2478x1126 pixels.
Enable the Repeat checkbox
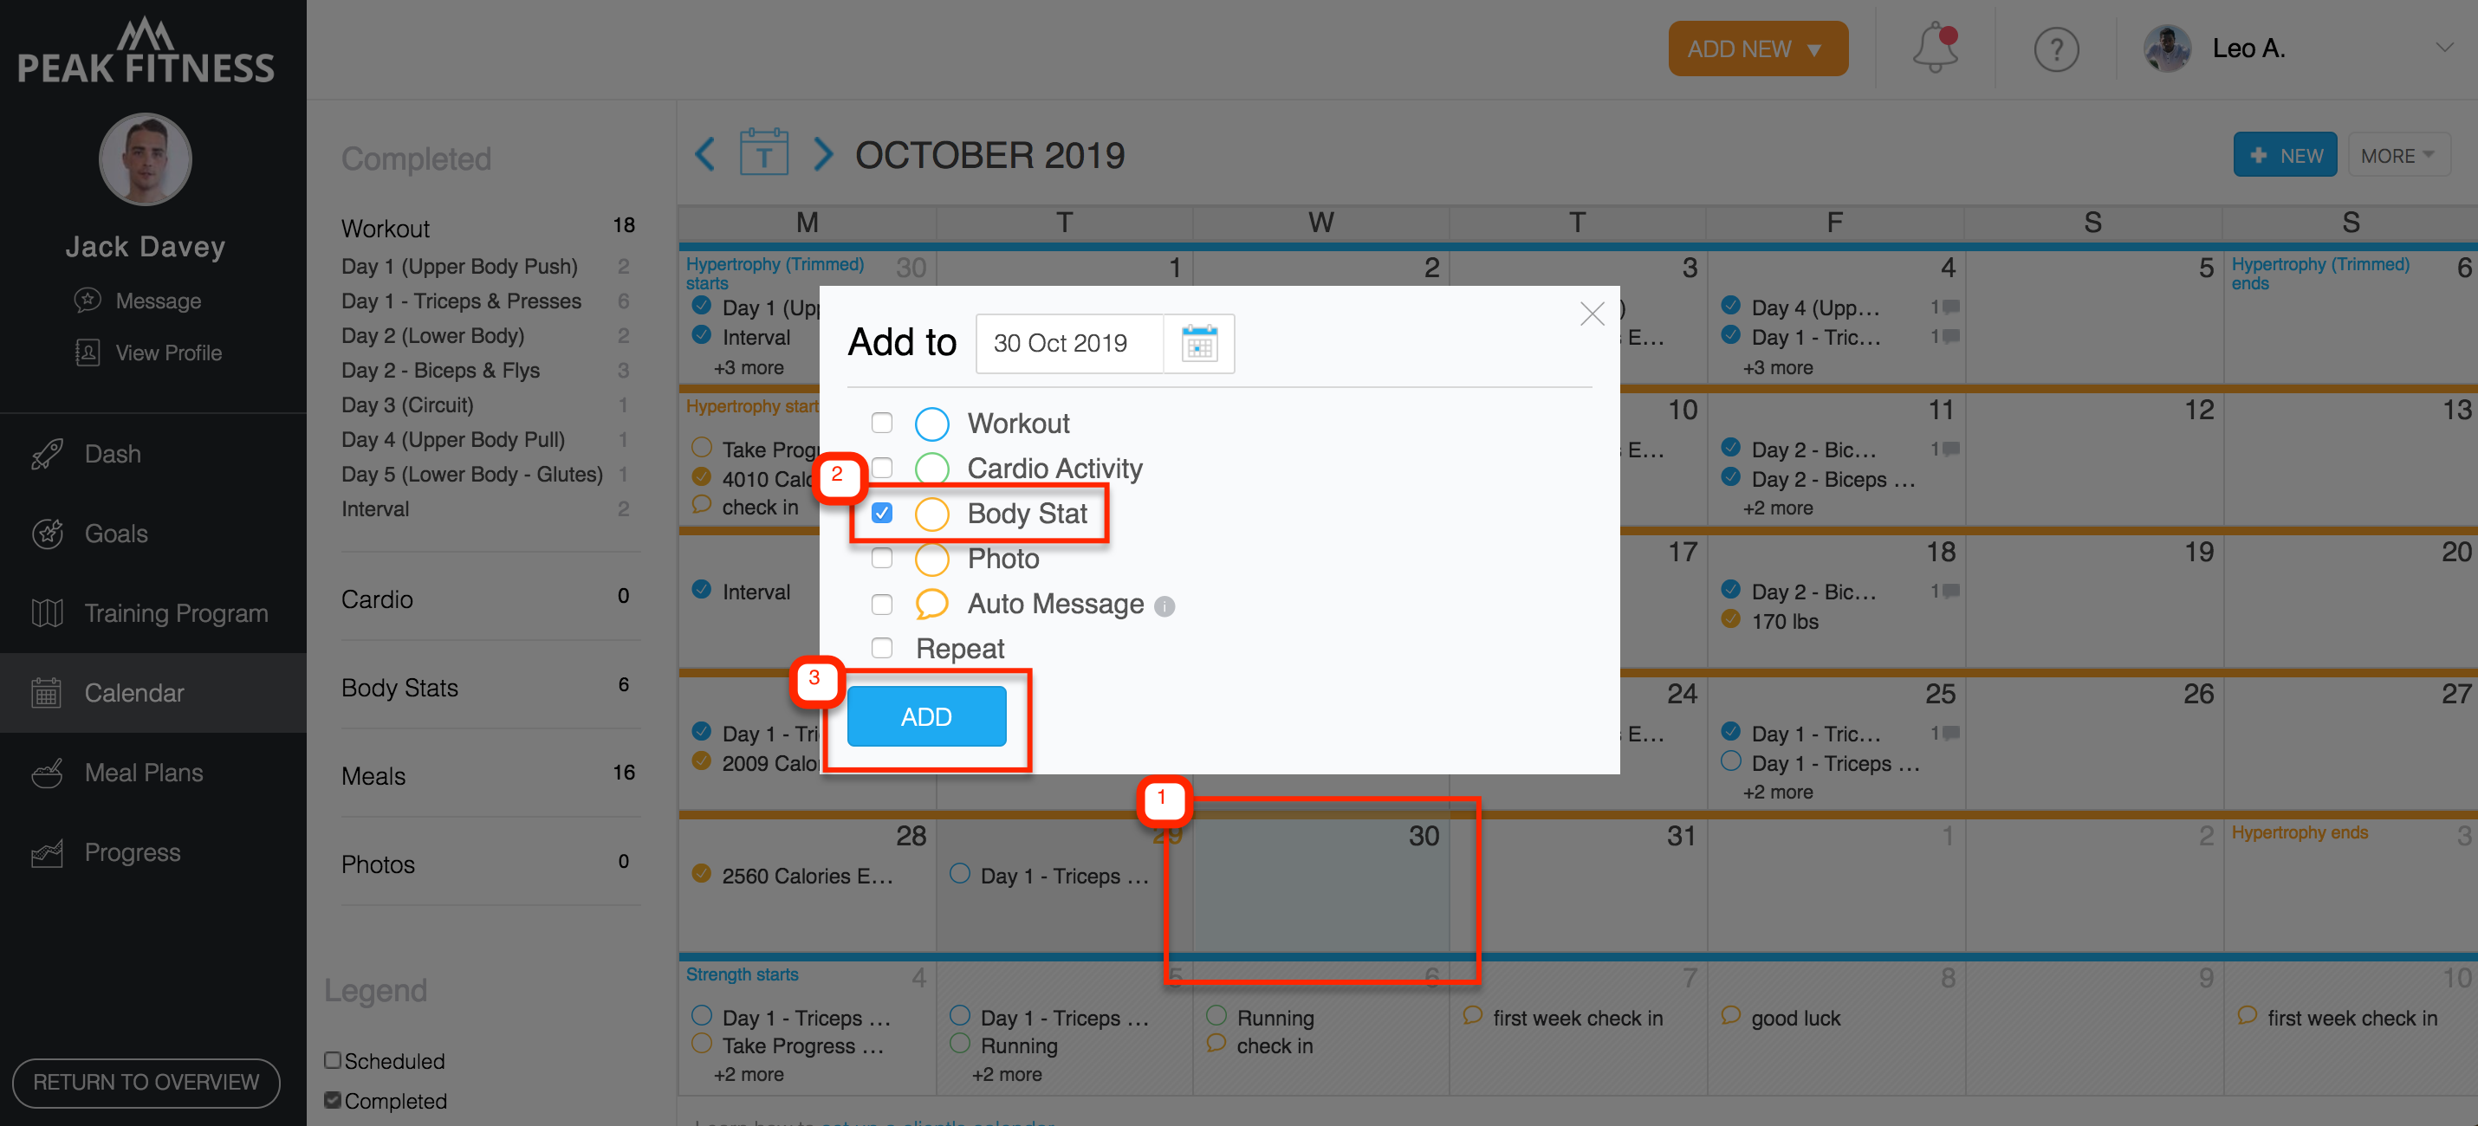[x=881, y=648]
